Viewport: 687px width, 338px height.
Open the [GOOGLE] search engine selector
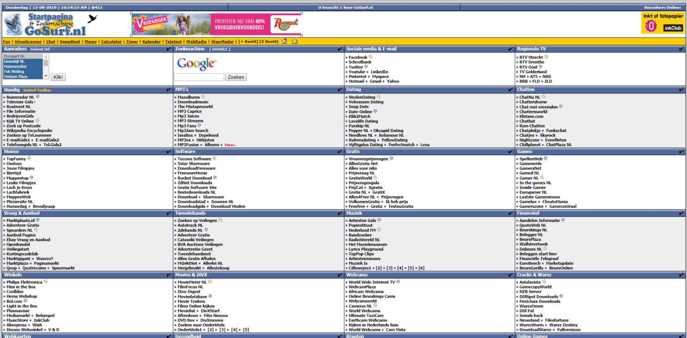(x=220, y=49)
